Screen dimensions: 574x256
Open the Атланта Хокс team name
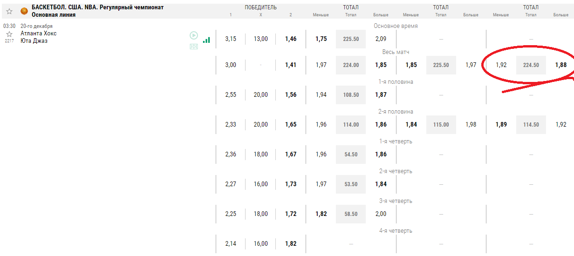[39, 34]
